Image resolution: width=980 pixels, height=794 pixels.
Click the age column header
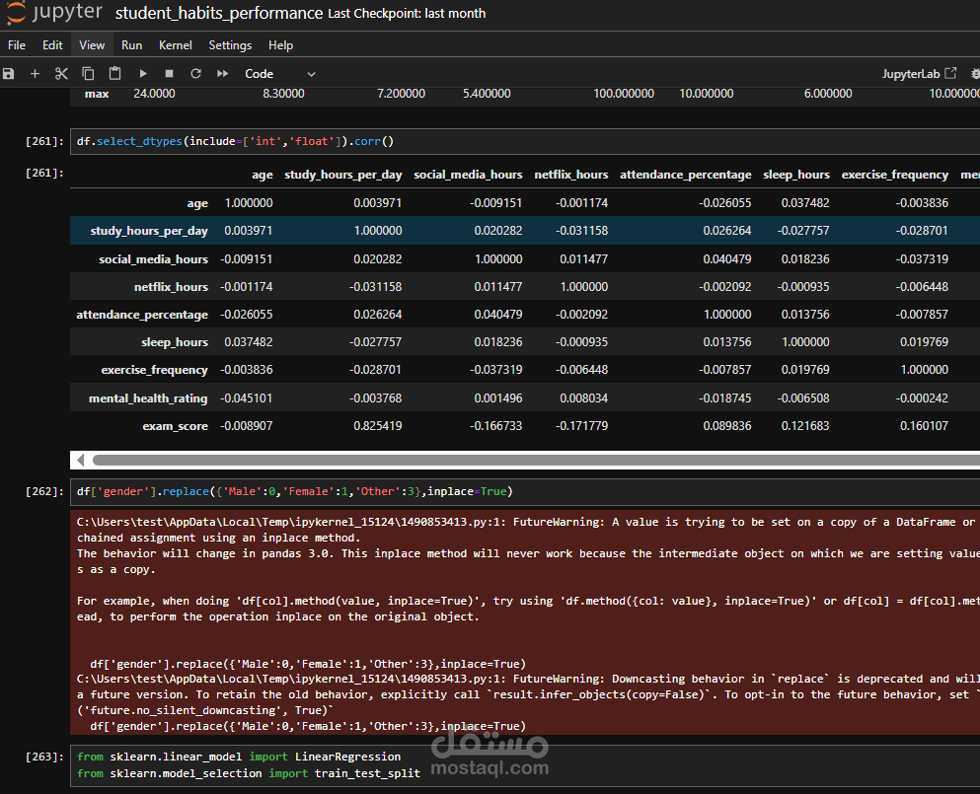[x=263, y=175]
